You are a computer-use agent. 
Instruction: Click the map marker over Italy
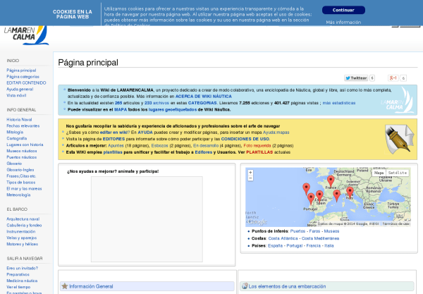[350, 191]
